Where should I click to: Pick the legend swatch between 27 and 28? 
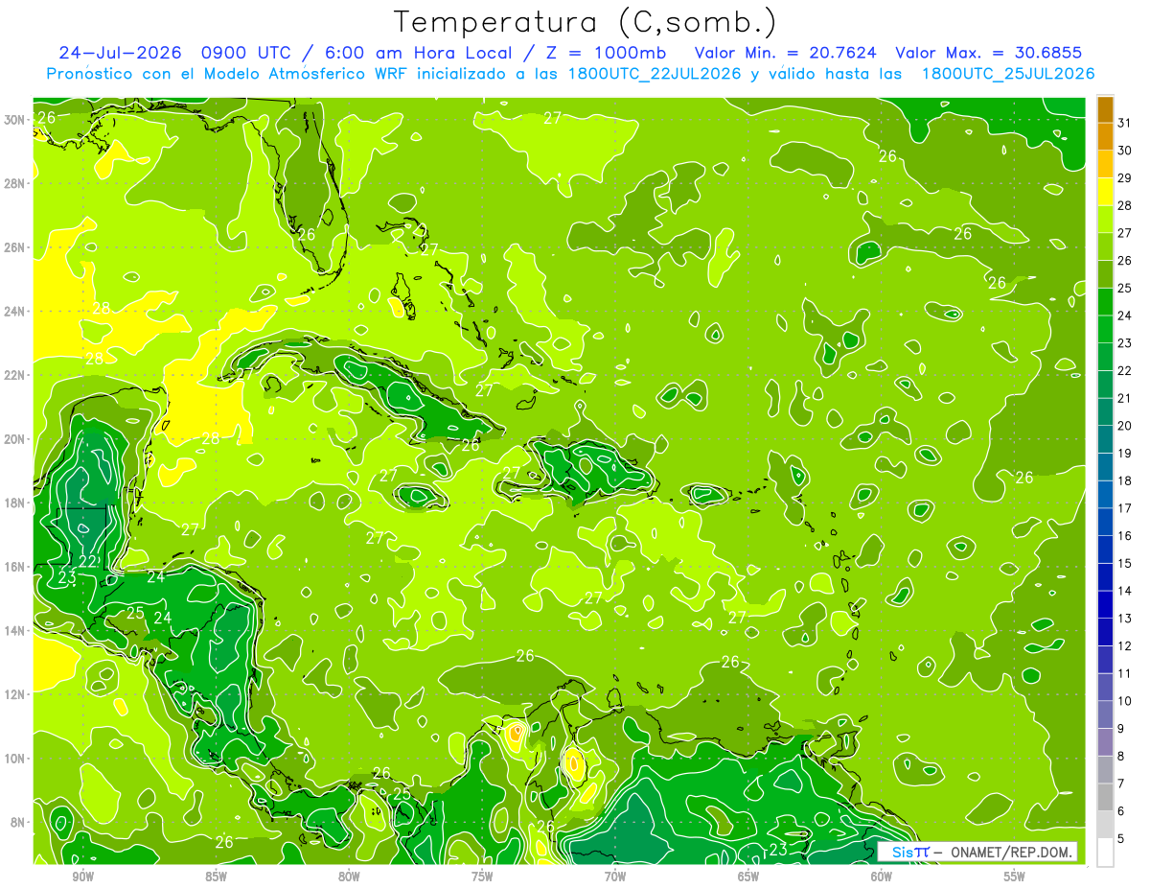pyautogui.click(x=1105, y=220)
